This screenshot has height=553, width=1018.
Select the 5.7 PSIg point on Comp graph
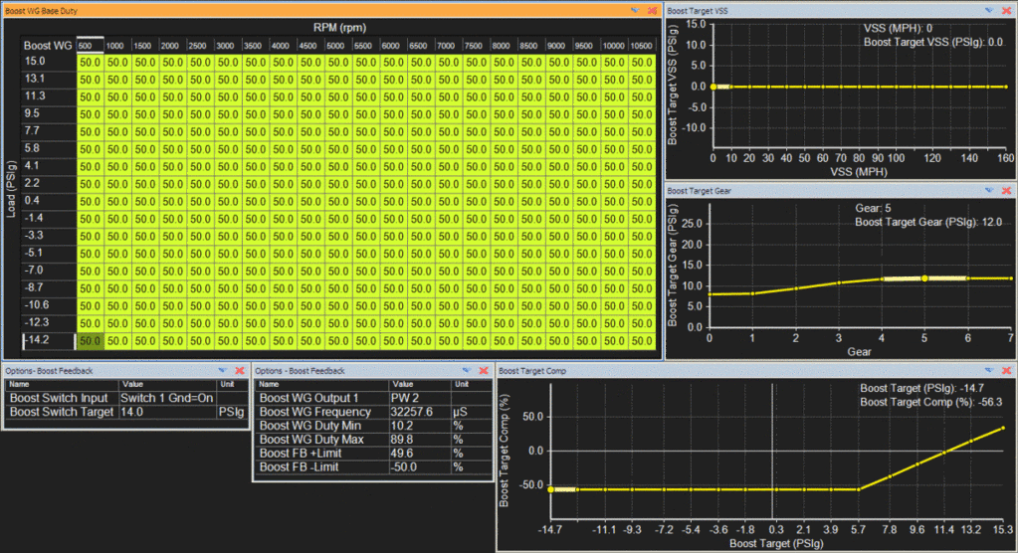click(859, 489)
